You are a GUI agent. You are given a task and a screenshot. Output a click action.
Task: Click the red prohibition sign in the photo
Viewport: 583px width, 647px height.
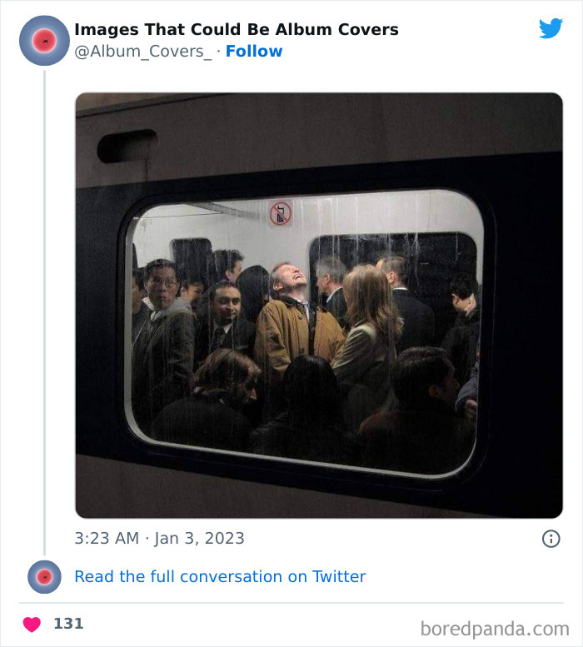click(x=281, y=213)
